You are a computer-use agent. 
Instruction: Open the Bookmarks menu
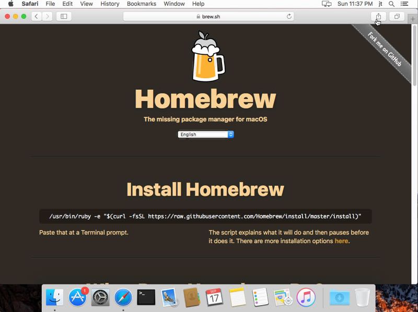142,4
